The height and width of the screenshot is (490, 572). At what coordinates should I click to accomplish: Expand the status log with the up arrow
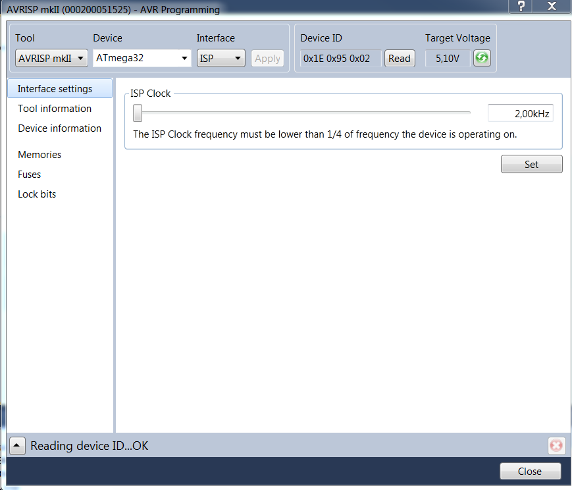click(17, 445)
